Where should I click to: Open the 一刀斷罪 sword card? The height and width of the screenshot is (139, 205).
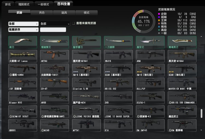coord(118,42)
